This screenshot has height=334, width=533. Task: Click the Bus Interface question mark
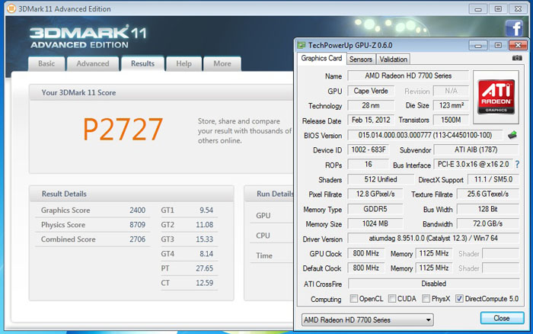(x=517, y=165)
